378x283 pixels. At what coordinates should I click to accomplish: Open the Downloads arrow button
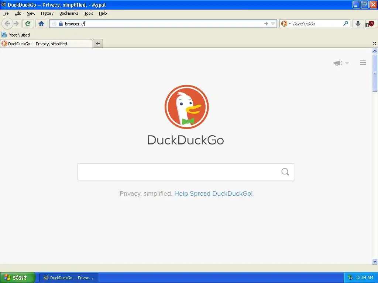pos(358,24)
